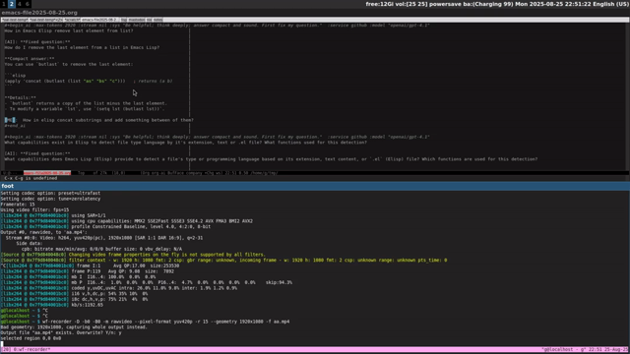The height and width of the screenshot is (354, 630).
Task: Select the first *oai-test-temp* tab
Action: coord(15,20)
